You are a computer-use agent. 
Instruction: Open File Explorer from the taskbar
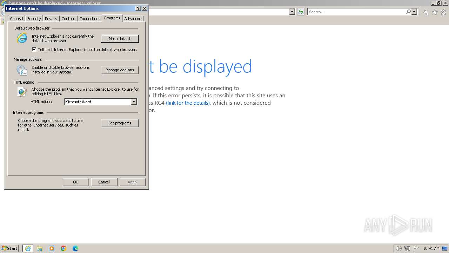click(x=40, y=248)
